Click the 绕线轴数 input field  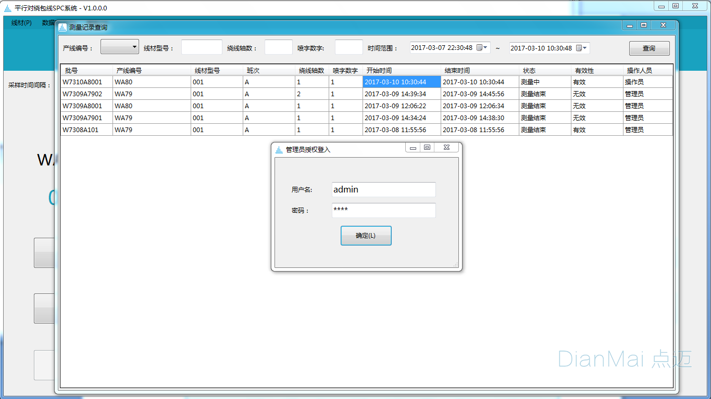pos(278,47)
